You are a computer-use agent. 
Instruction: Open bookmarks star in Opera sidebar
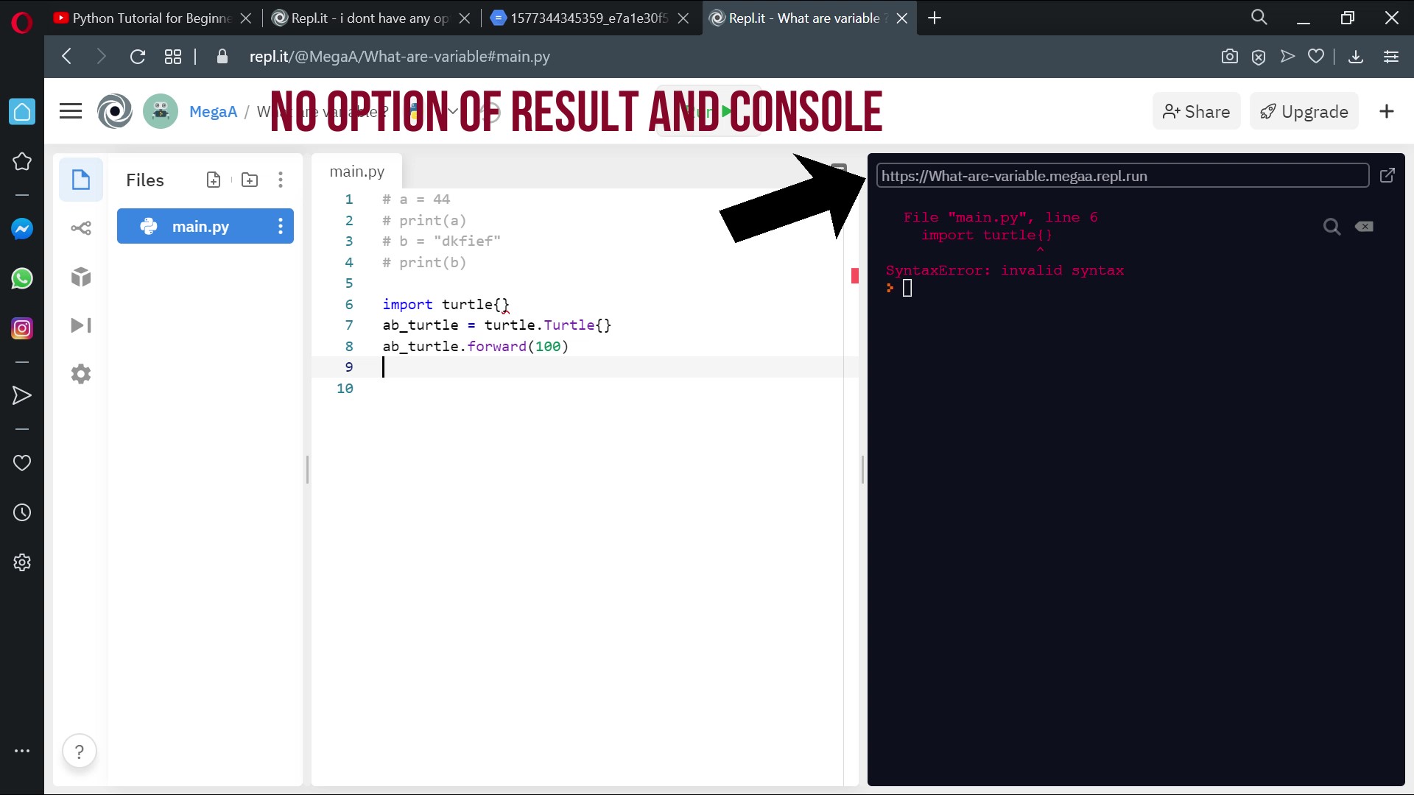tap(22, 161)
